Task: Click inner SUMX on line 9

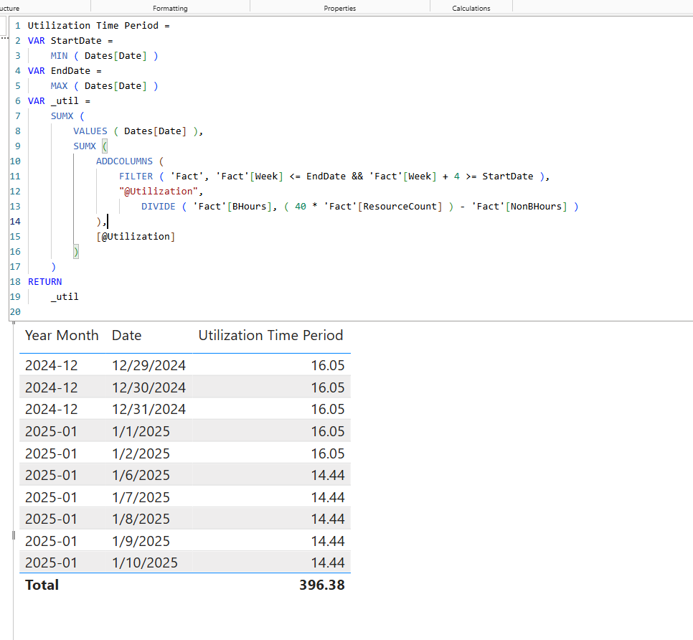Action: tap(85, 146)
